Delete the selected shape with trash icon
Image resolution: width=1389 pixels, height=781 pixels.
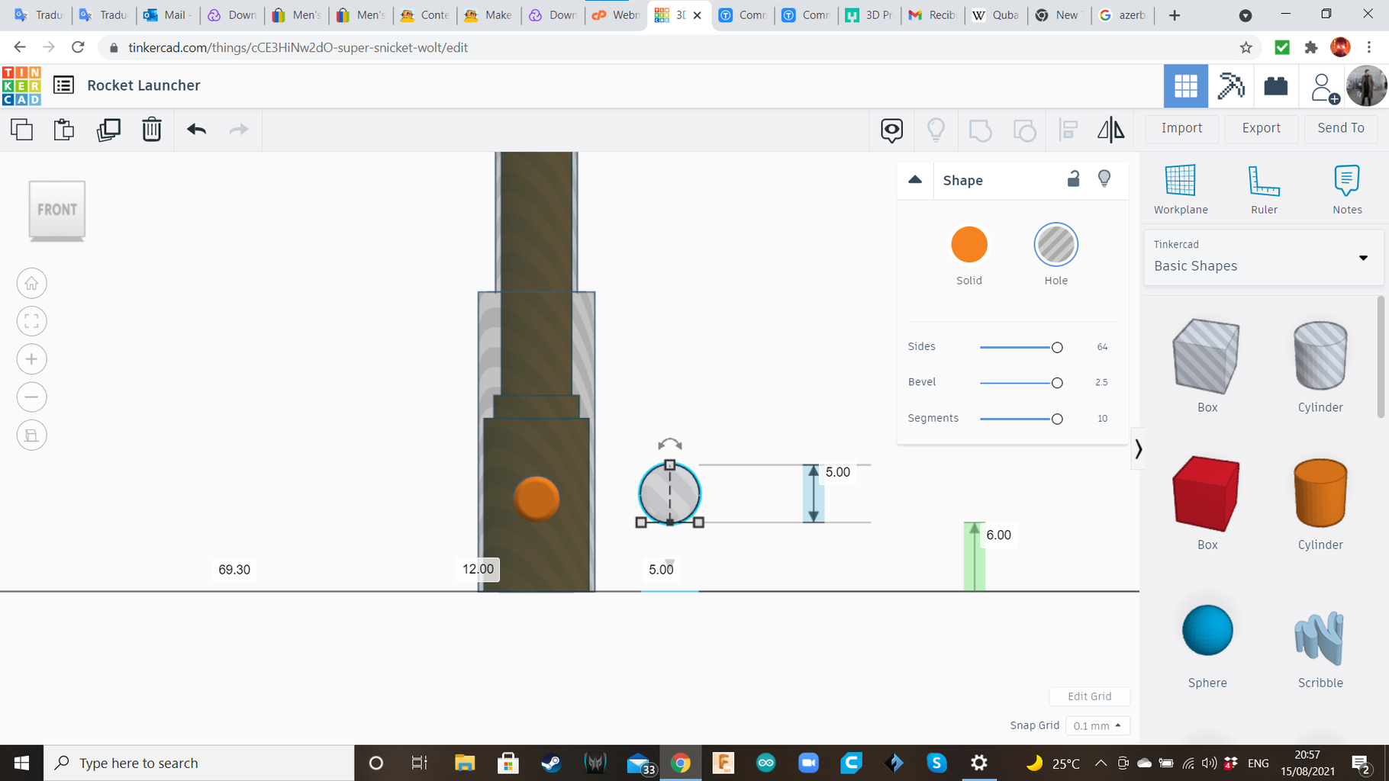tap(152, 130)
